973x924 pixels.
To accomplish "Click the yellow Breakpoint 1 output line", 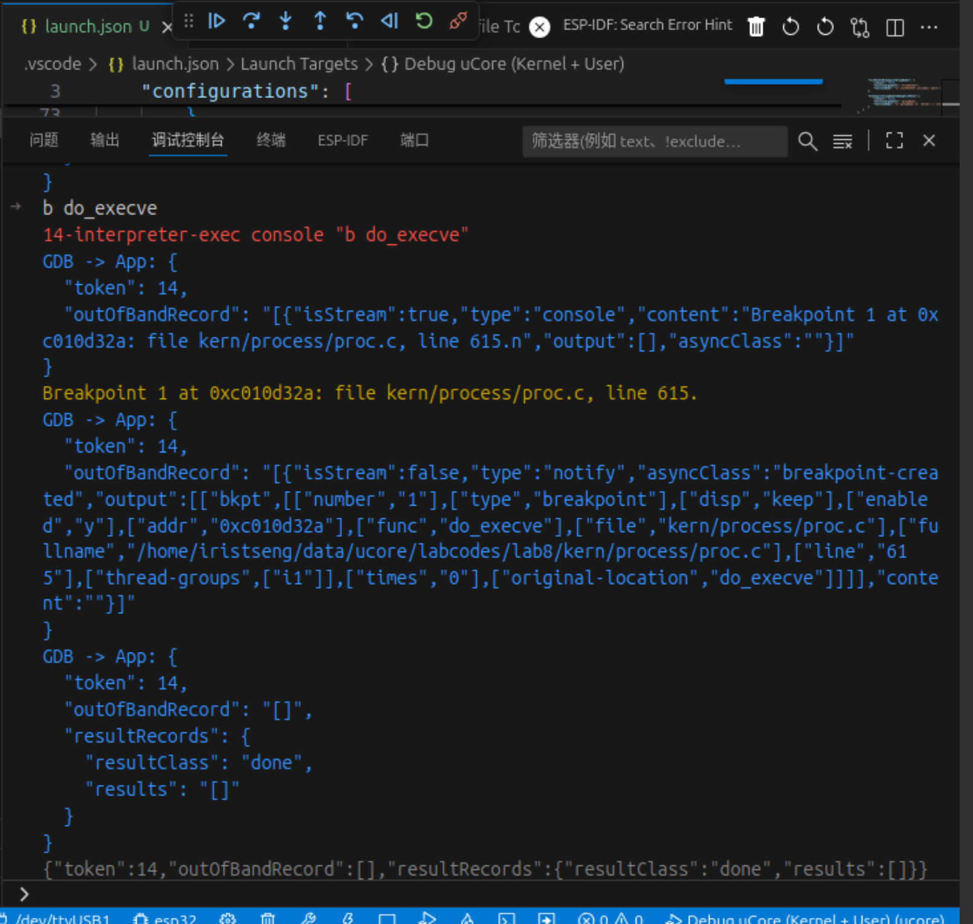I will point(370,393).
